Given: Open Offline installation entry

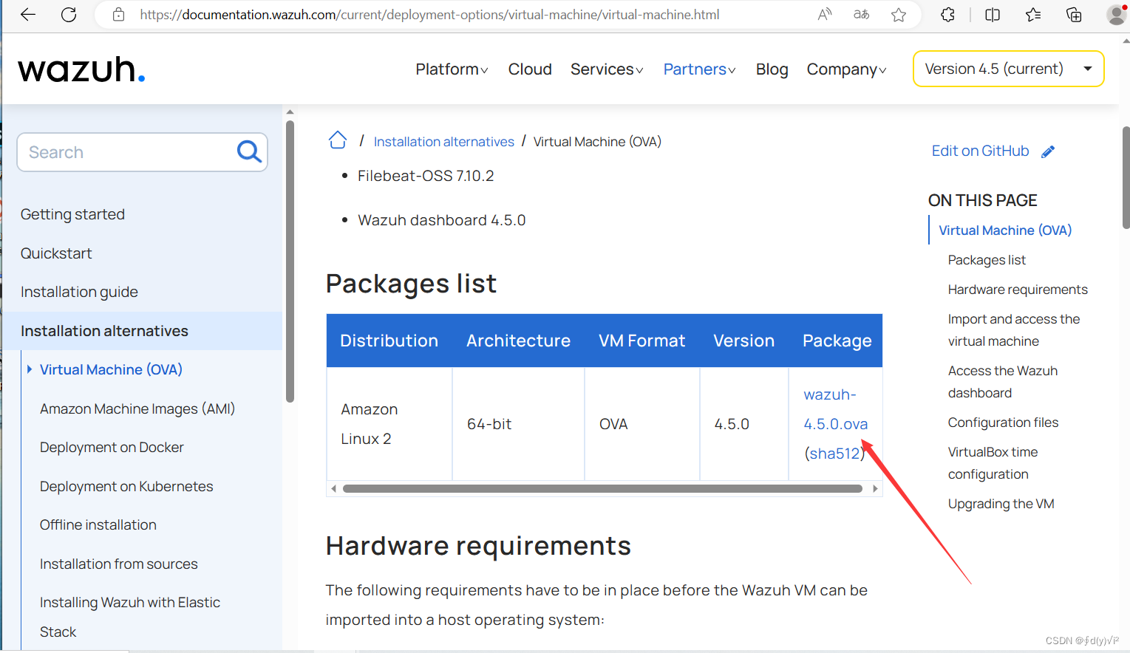Looking at the screenshot, I should click(98, 524).
